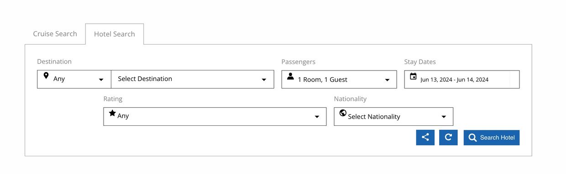This screenshot has height=174, width=566.
Task: Click the person icon in Passengers field
Action: pos(290,76)
